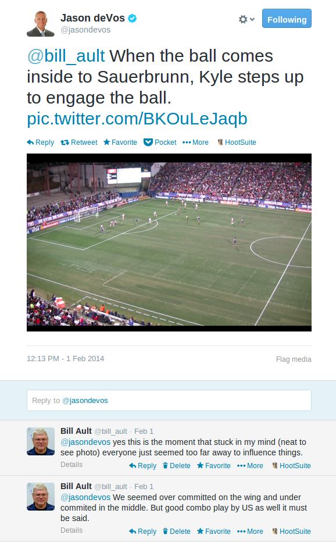The width and height of the screenshot is (336, 542).
Task: Open the @bill_ault mention link
Action: (66, 56)
